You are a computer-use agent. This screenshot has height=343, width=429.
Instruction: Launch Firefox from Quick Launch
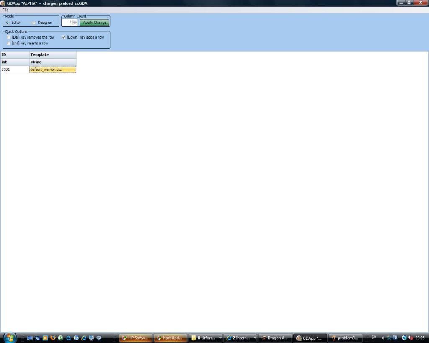(53, 338)
